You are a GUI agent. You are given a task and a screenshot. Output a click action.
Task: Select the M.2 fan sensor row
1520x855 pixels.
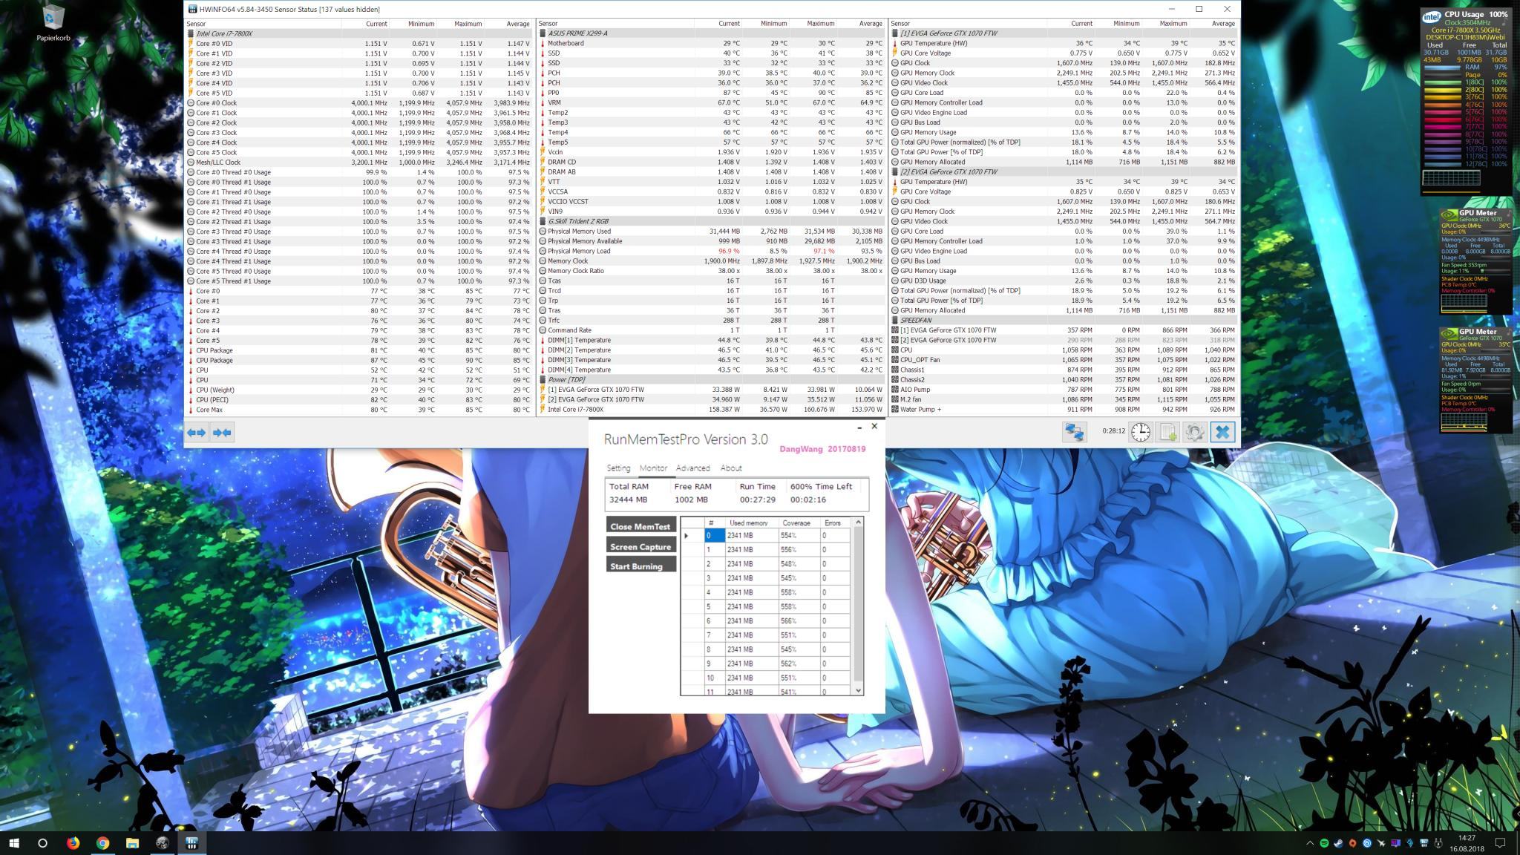[x=1064, y=399]
